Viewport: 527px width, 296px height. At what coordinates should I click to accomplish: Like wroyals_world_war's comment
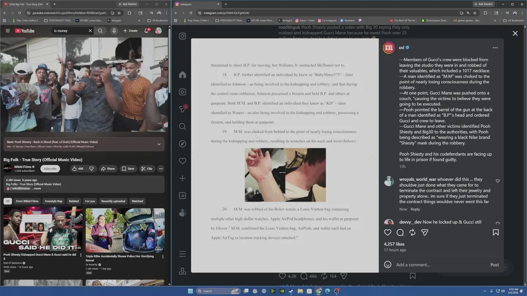(497, 181)
